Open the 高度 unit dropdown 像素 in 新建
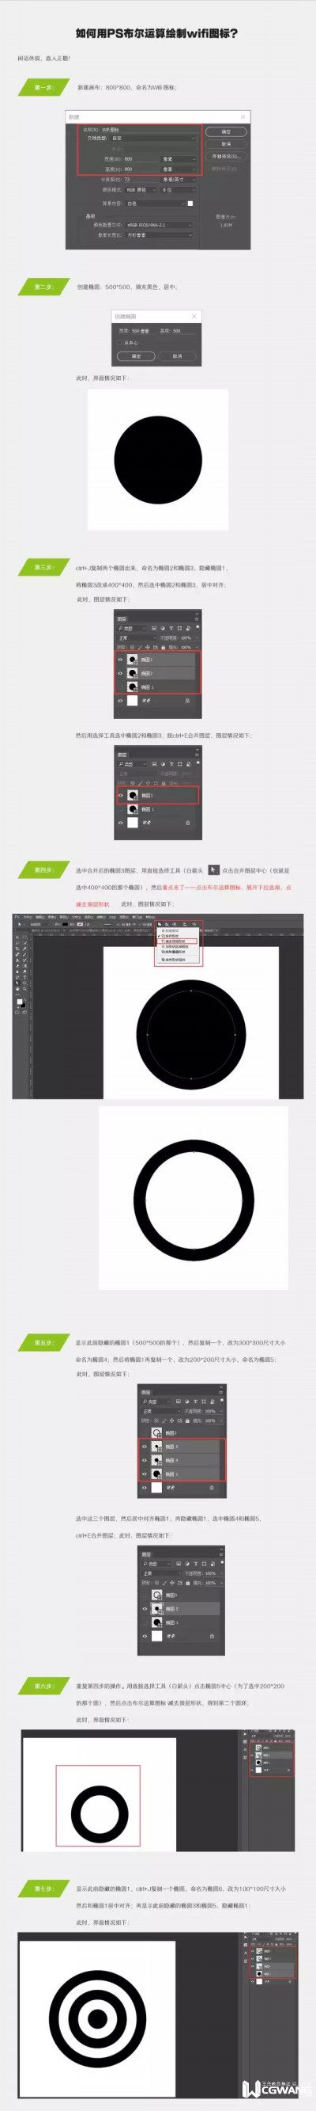The width and height of the screenshot is (316, 2111). 179,169
